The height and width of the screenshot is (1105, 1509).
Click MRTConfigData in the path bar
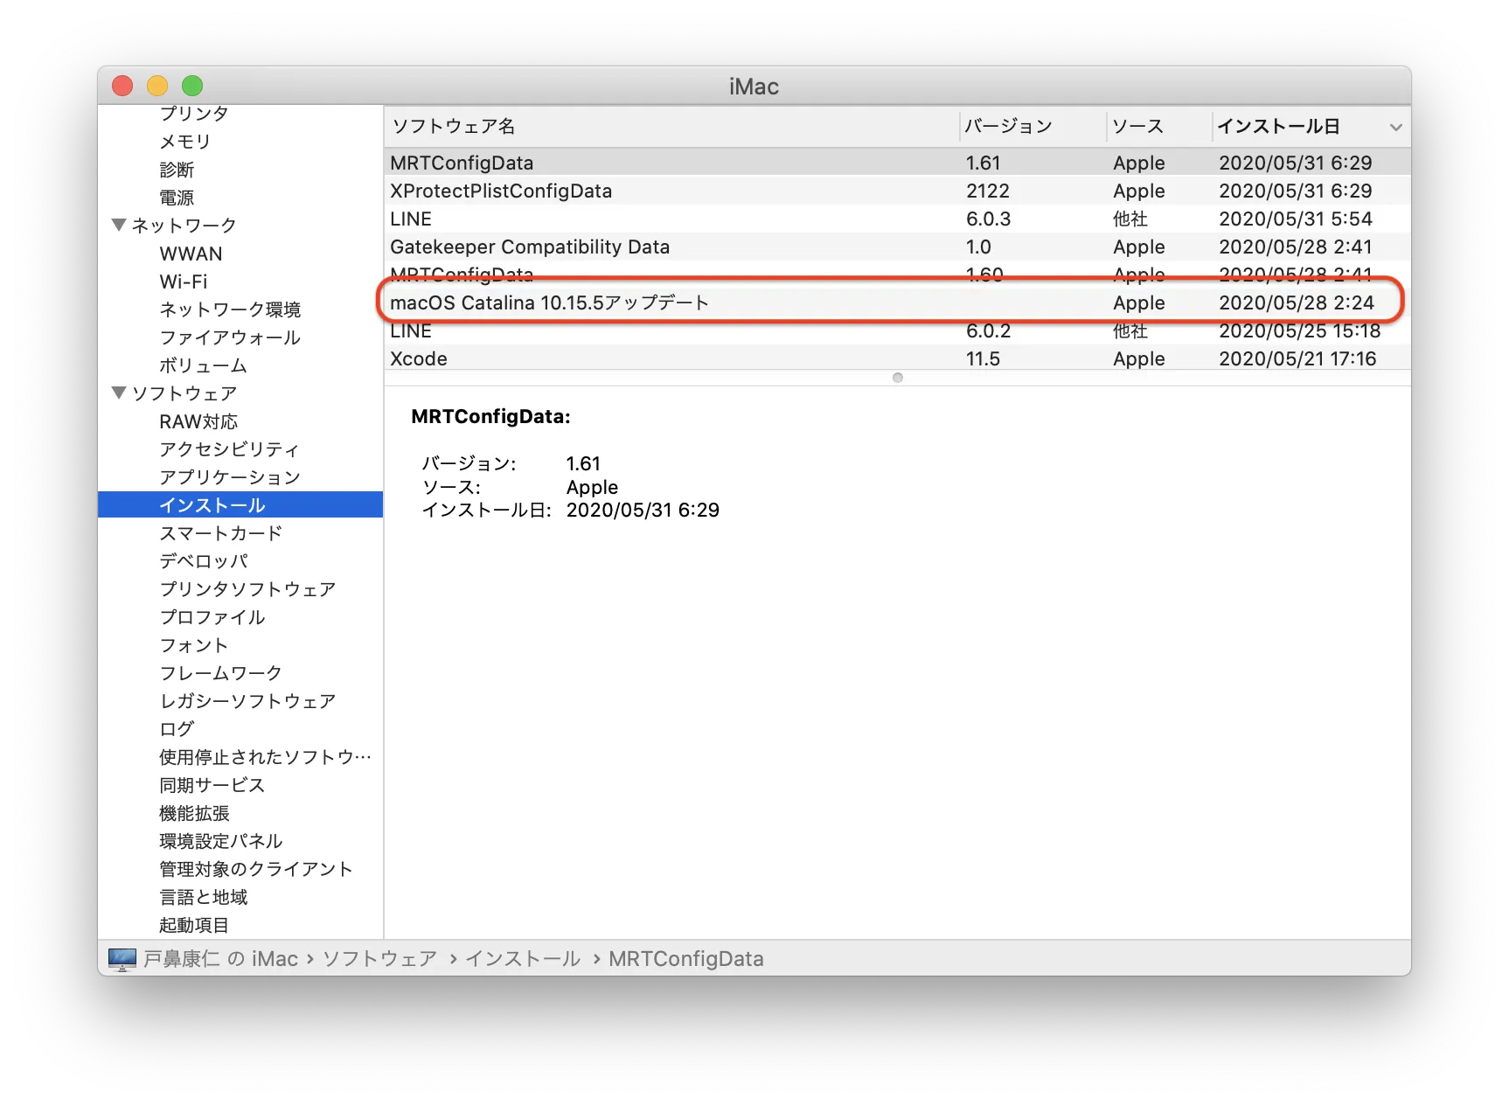pos(686,959)
